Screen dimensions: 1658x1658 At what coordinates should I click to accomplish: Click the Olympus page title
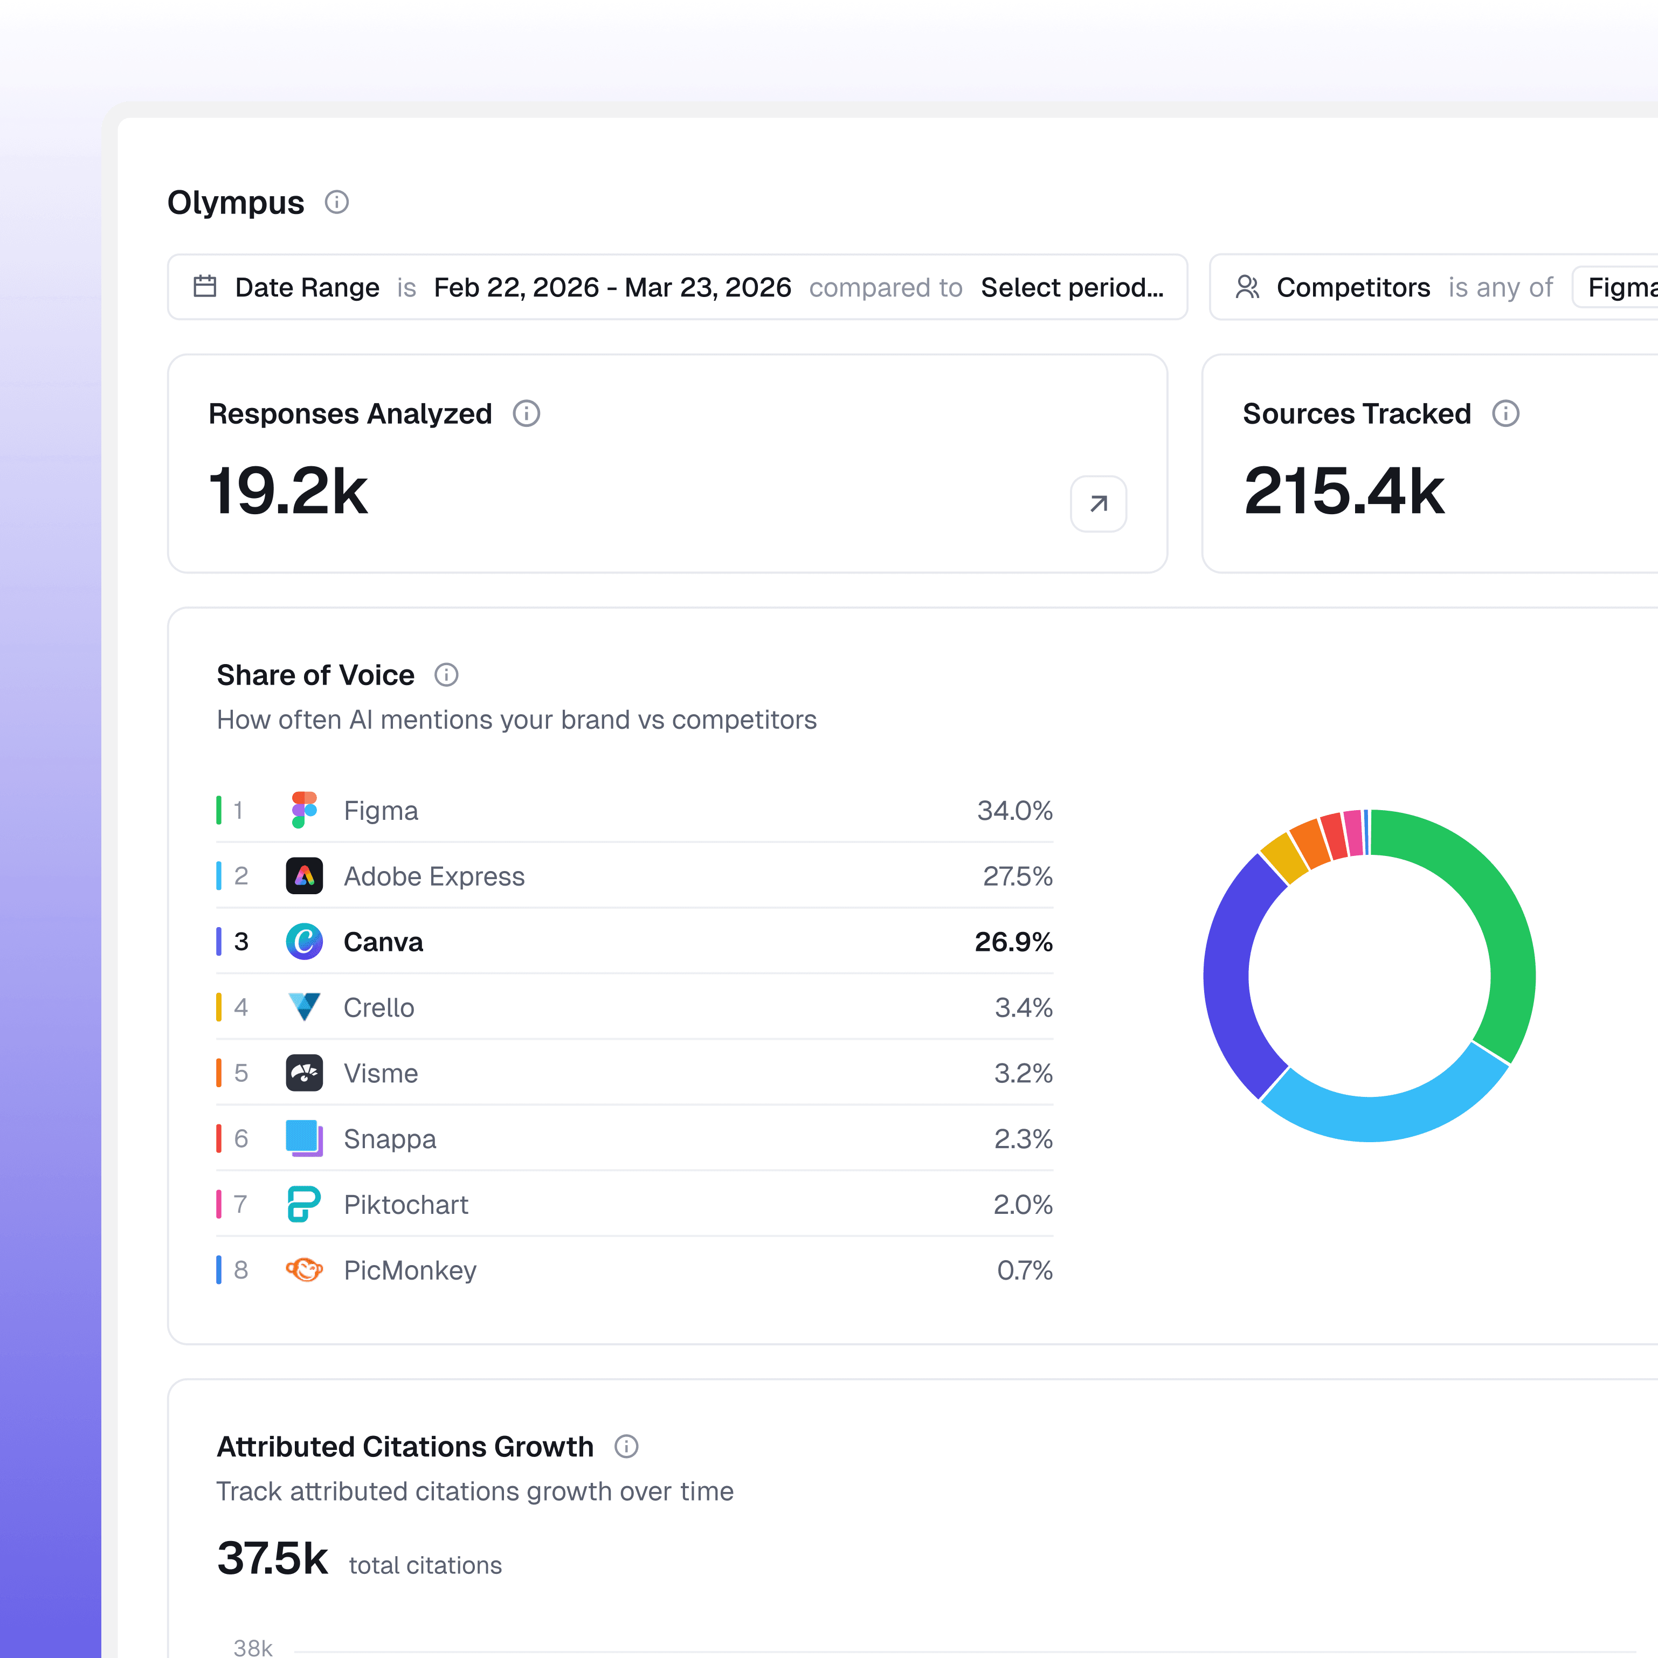point(236,203)
